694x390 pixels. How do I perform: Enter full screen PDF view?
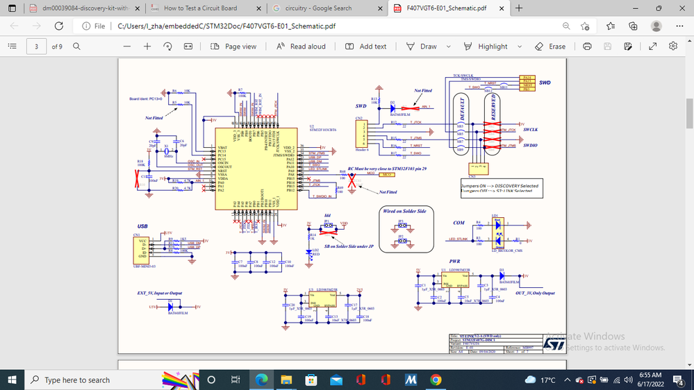[x=653, y=46]
